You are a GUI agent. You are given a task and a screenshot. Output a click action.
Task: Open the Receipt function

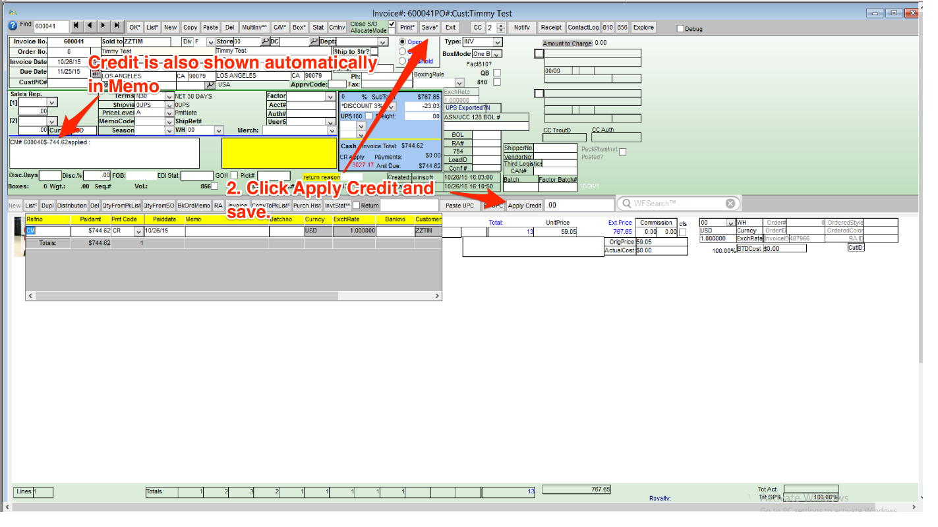[x=551, y=27]
